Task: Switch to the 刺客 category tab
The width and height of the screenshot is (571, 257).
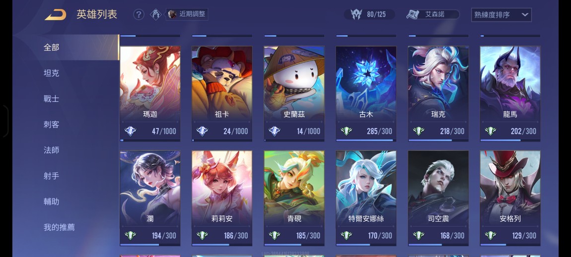Action: coord(51,125)
